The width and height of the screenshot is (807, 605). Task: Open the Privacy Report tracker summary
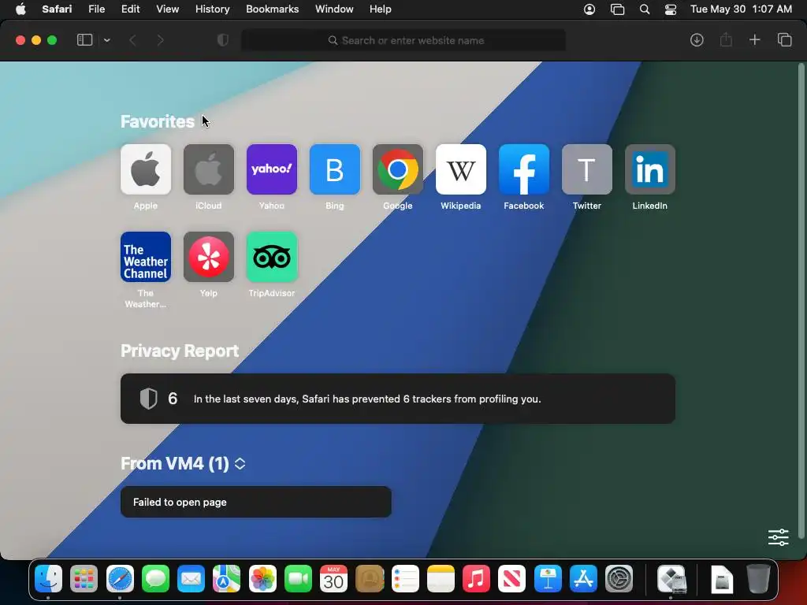coord(398,399)
